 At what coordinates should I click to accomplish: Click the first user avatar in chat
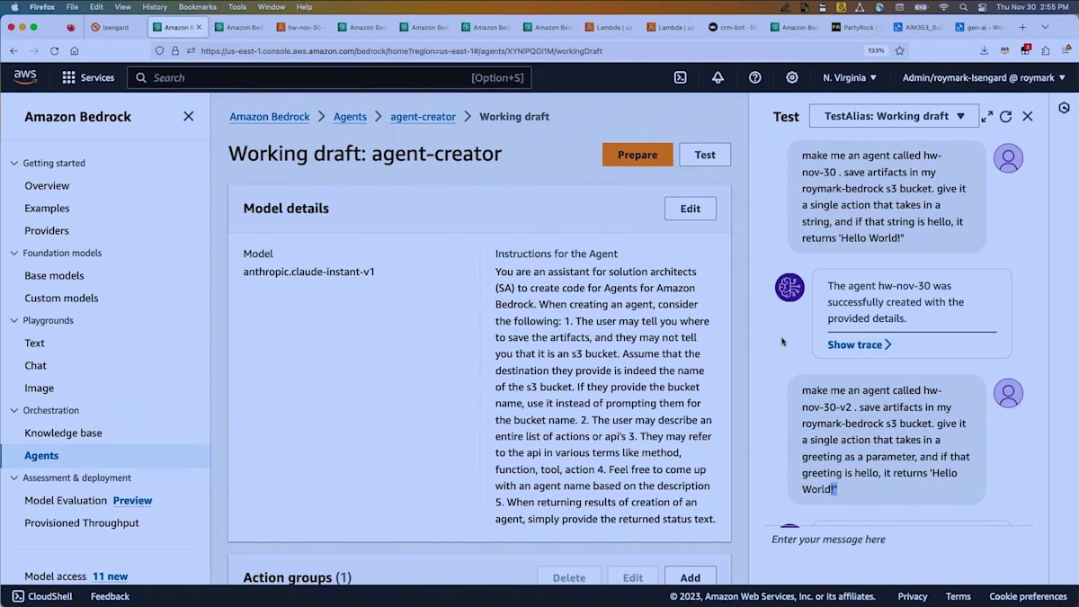coord(1008,158)
